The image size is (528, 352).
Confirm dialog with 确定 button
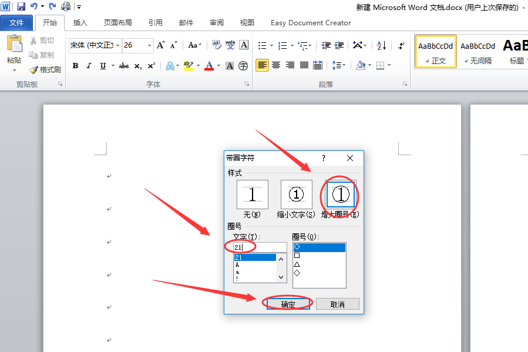point(288,304)
